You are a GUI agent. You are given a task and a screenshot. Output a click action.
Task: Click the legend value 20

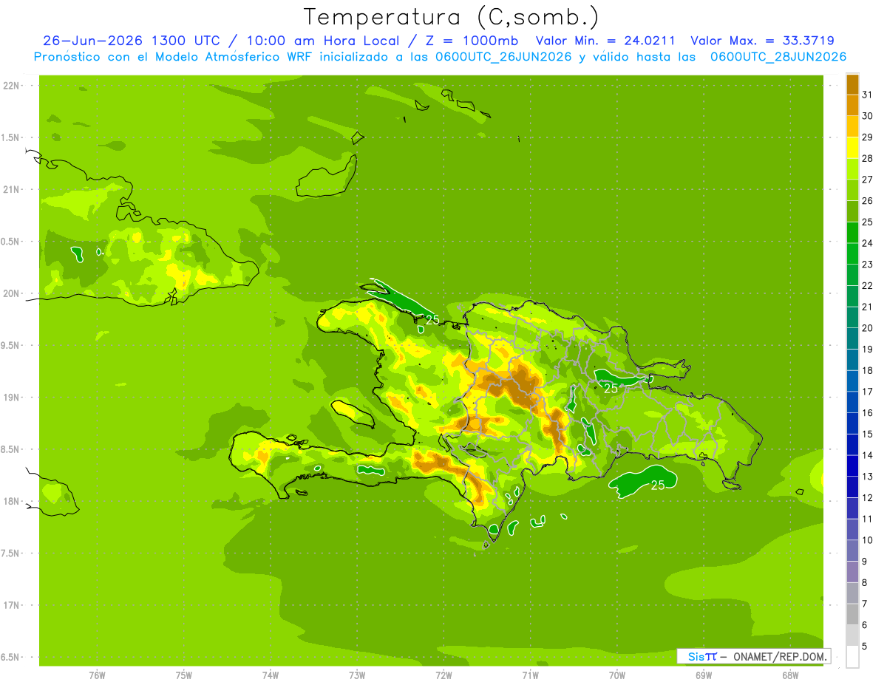pos(867,328)
